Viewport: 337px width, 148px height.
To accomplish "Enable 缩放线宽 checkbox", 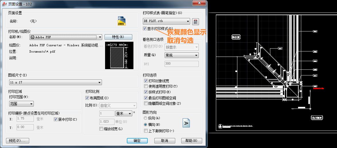I will [x=101, y=129].
